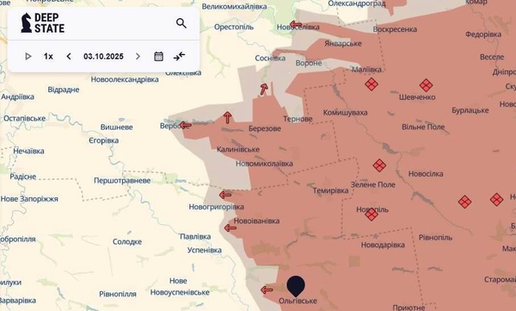Viewport: 516px width, 311px height.
Task: Start timeline playback with play button
Action: coord(28,56)
